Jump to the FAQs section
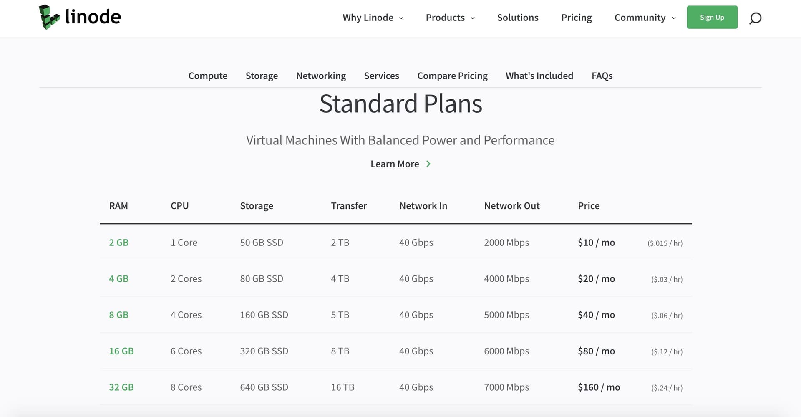Image resolution: width=801 pixels, height=417 pixels. 602,76
